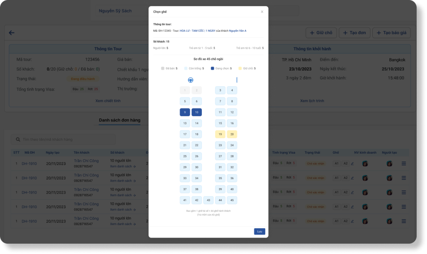Click held seat 19

[220, 134]
